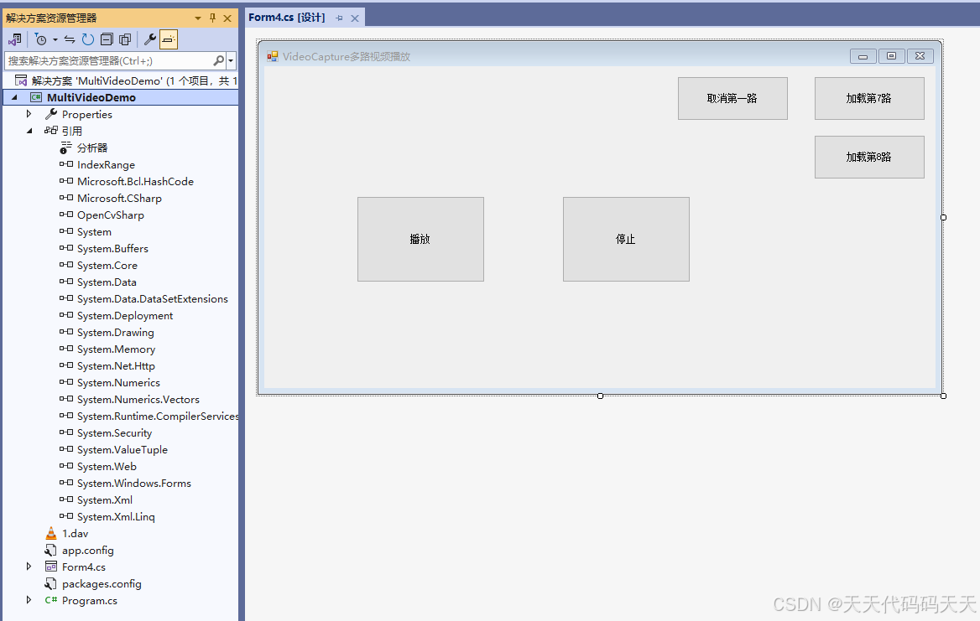Select System.Numerics reference

118,383
